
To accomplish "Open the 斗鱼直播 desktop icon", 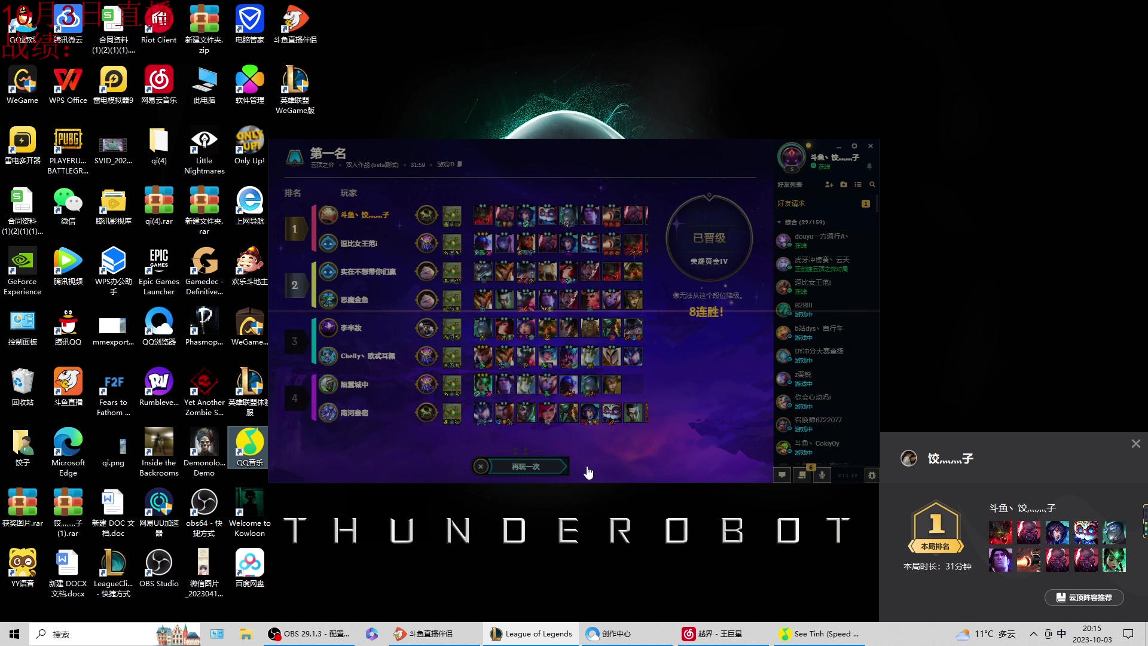I will (x=68, y=388).
